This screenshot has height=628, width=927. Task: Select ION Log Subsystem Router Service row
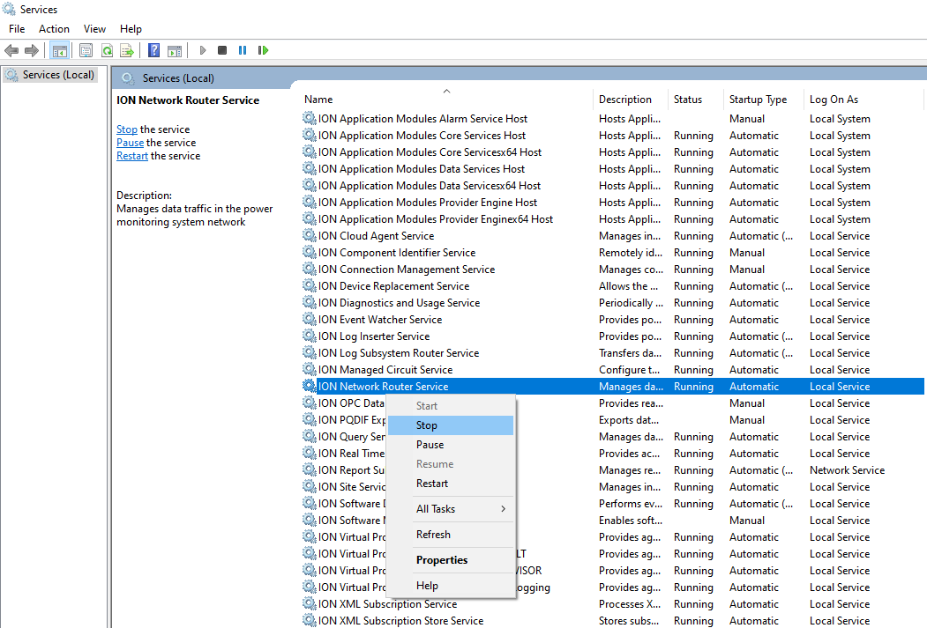pyautogui.click(x=612, y=353)
